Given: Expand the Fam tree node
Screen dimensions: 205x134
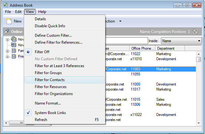Looking at the screenshot, I should (8, 51).
